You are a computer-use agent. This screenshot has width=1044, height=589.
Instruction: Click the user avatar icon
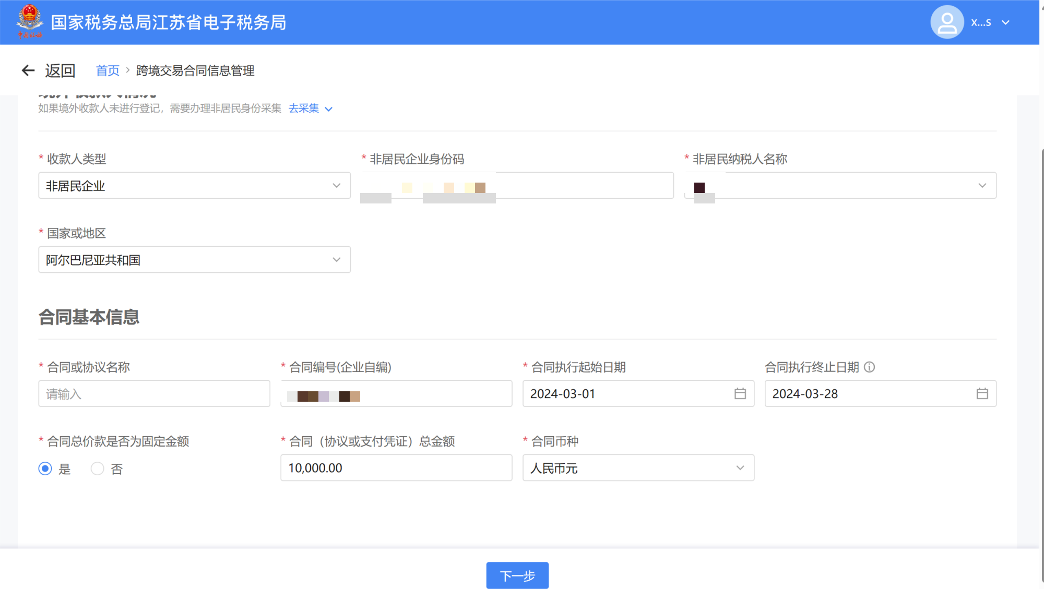[x=946, y=22]
